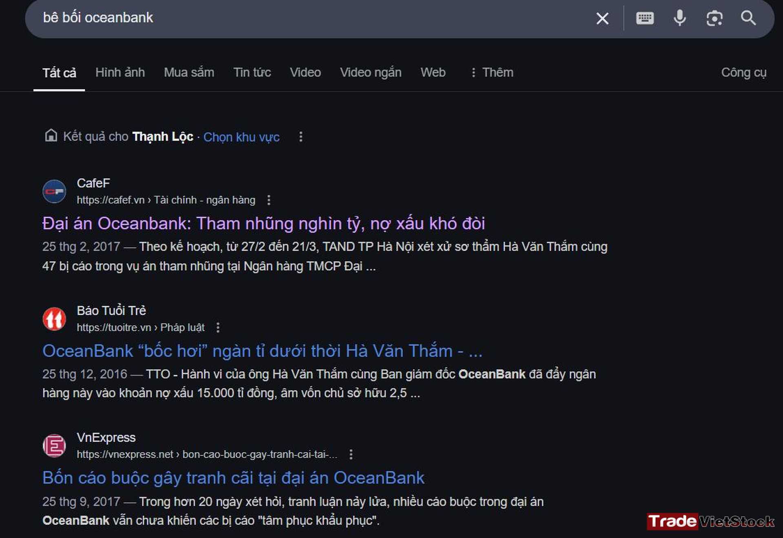This screenshot has width=783, height=538.
Task: Click the '25 thg 12, 2016' date text
Action: click(x=85, y=374)
